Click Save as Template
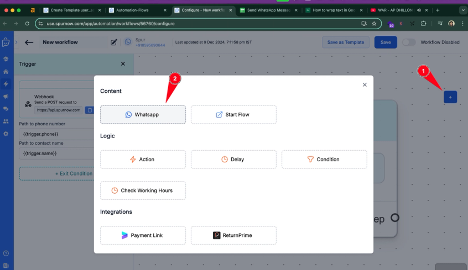 346,43
